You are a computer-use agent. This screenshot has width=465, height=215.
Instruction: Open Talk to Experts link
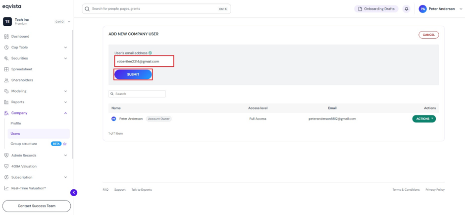[x=142, y=190]
